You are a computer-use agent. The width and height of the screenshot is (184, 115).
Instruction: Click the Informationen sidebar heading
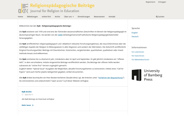(x=139, y=48)
